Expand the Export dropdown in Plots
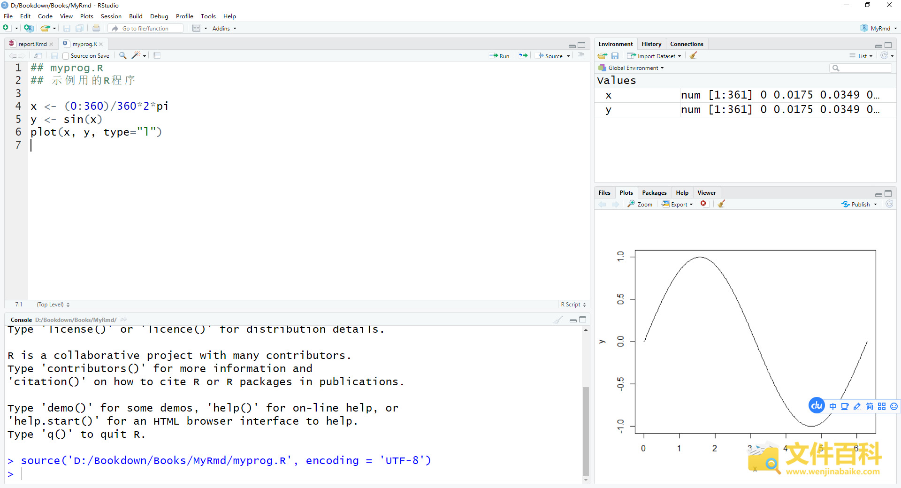 point(677,204)
